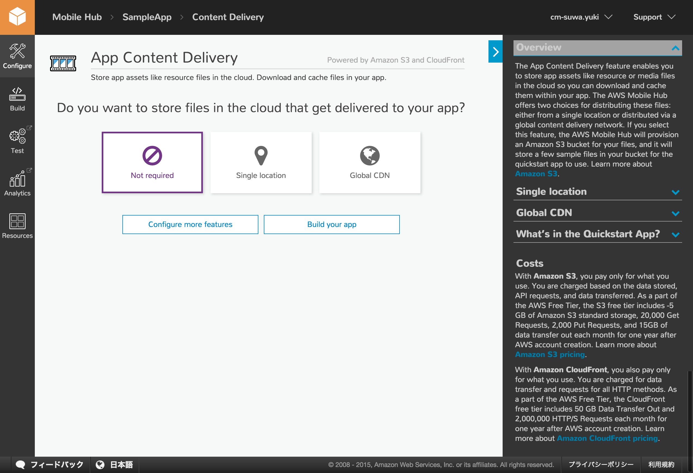Image resolution: width=693 pixels, height=473 pixels.
Task: Click the Powered by Amazon S3 and CloudFront text
Action: point(396,60)
